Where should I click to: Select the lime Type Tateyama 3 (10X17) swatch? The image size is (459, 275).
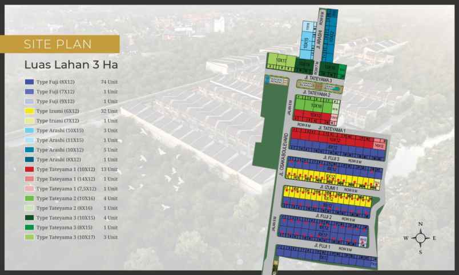coord(29,237)
